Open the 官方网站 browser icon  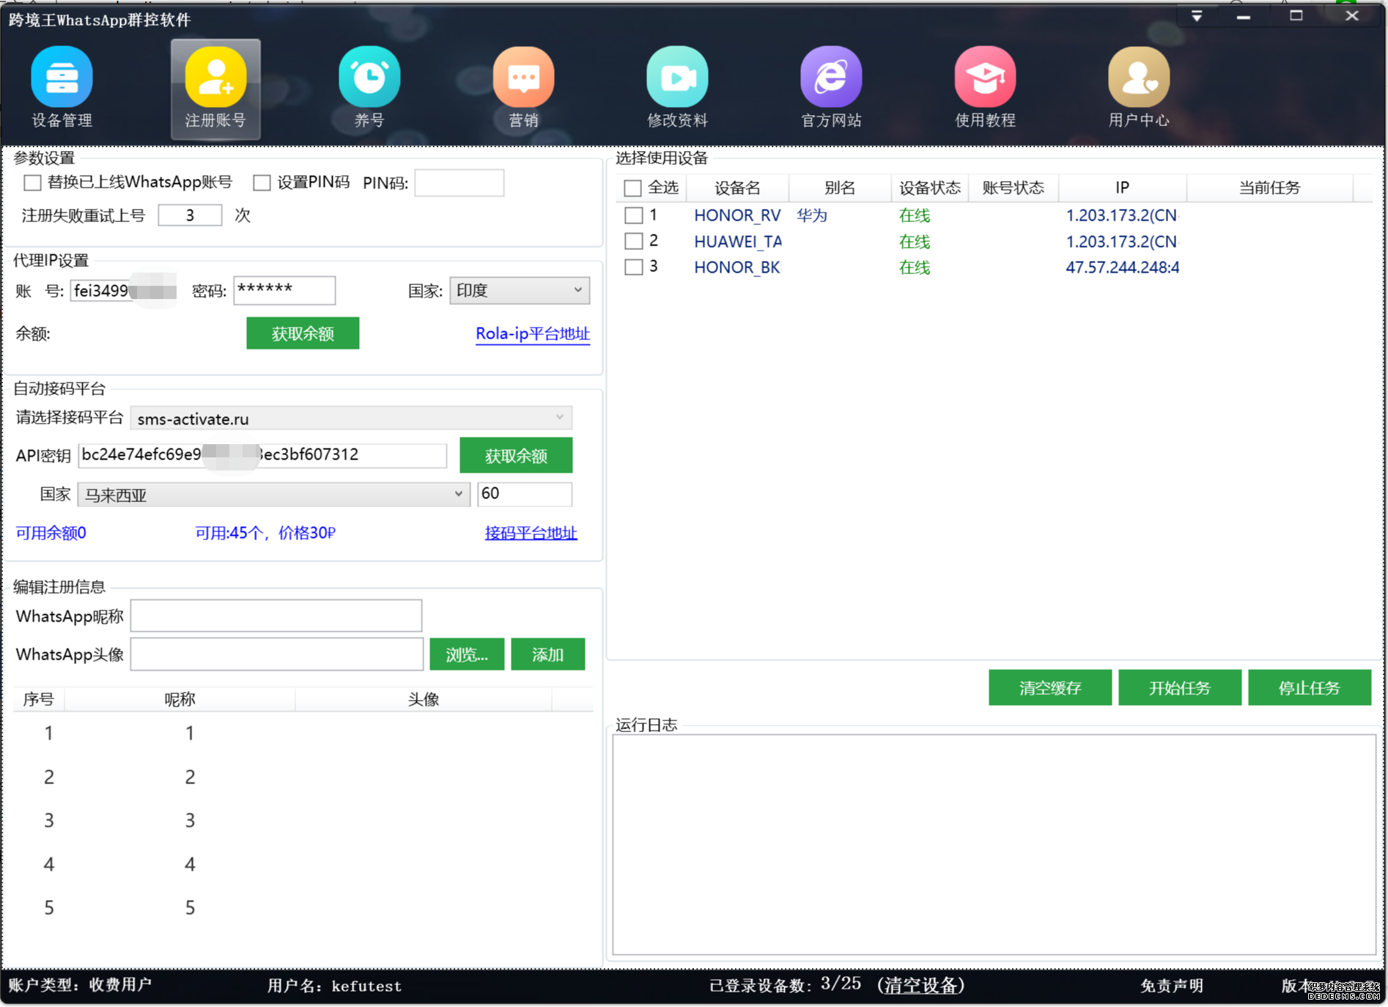click(831, 86)
